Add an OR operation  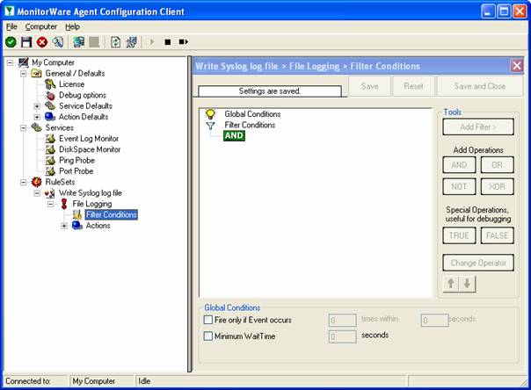click(497, 165)
